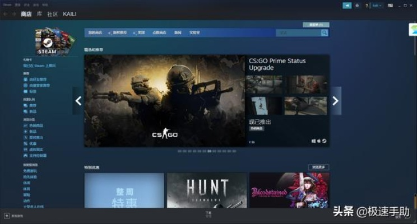Switch to Big Picture mode icon
The image size is (417, 224).
point(390,5)
